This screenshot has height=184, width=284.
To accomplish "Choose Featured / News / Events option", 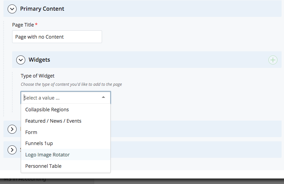I will click(53, 121).
